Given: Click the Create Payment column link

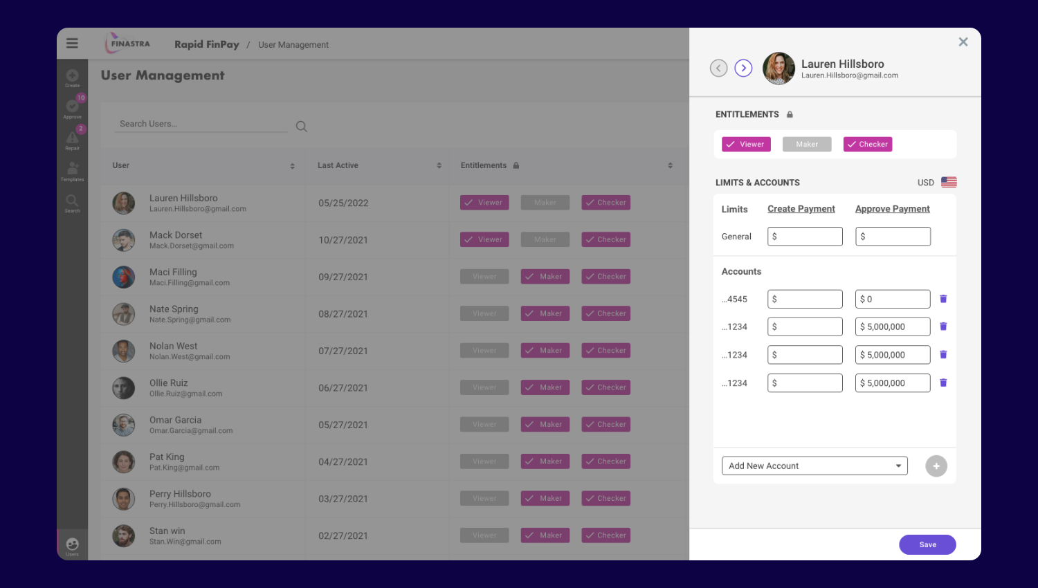Looking at the screenshot, I should pyautogui.click(x=801, y=208).
